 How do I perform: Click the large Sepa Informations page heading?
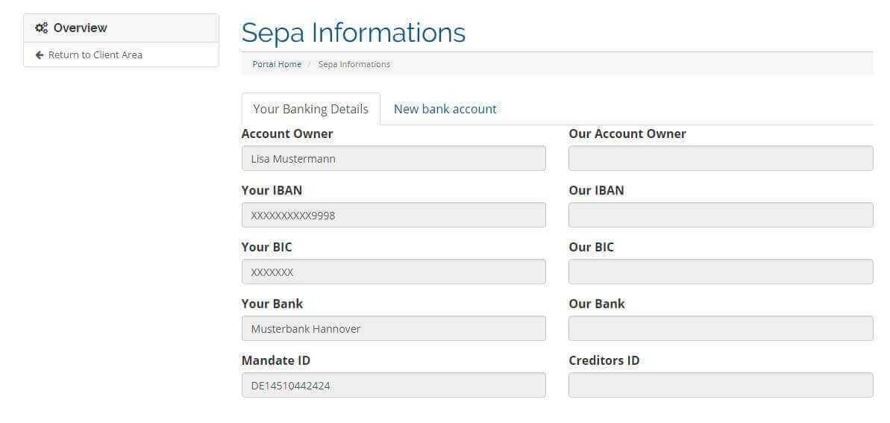pos(353,33)
